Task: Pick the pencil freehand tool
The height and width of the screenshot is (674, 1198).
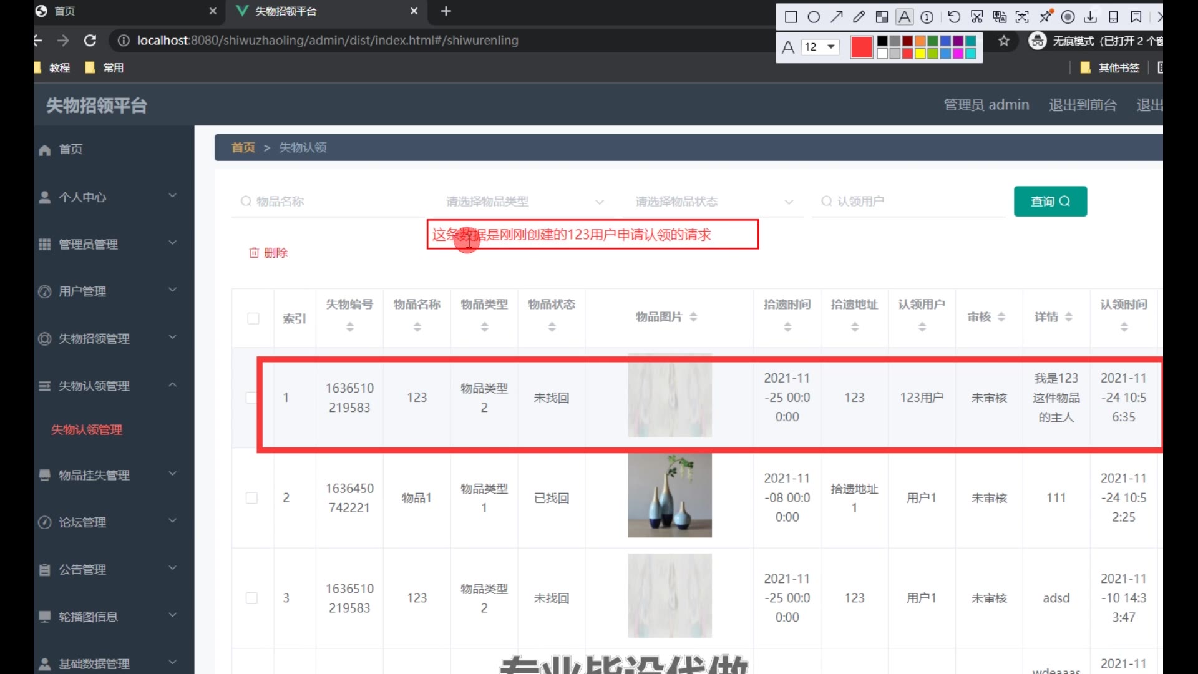Action: pyautogui.click(x=859, y=17)
